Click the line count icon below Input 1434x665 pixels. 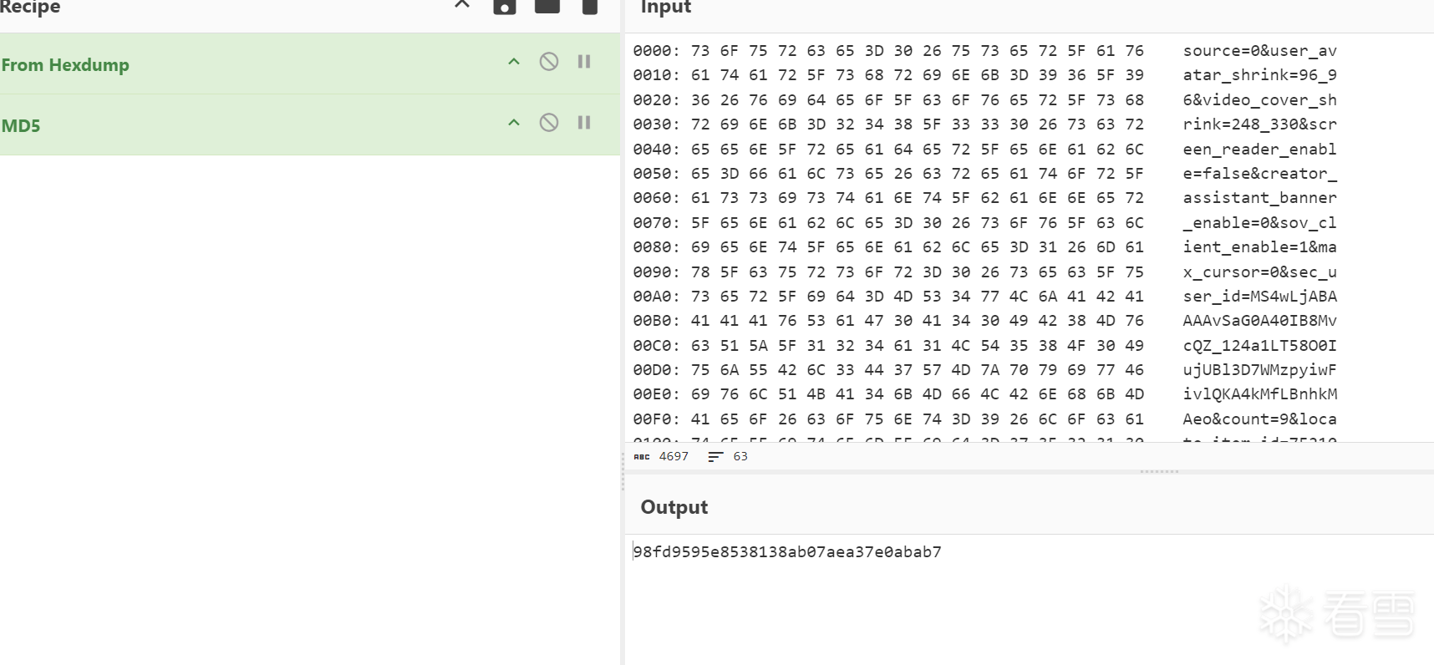pos(715,456)
